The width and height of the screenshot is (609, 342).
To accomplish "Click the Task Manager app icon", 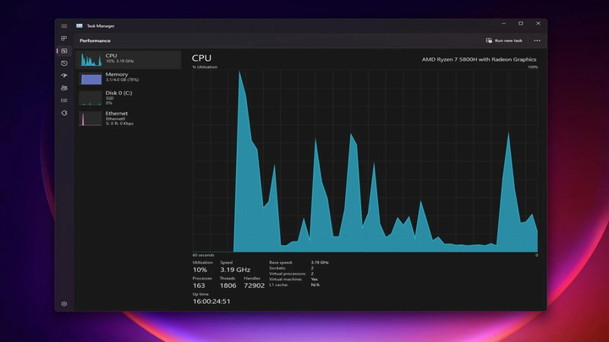I will coord(80,25).
